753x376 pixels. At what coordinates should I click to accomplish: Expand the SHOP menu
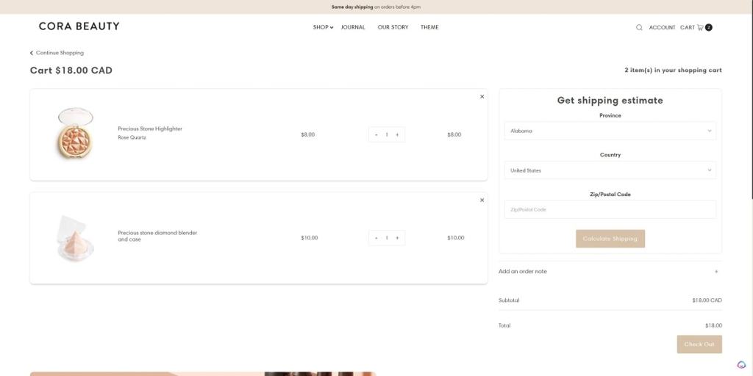point(322,27)
